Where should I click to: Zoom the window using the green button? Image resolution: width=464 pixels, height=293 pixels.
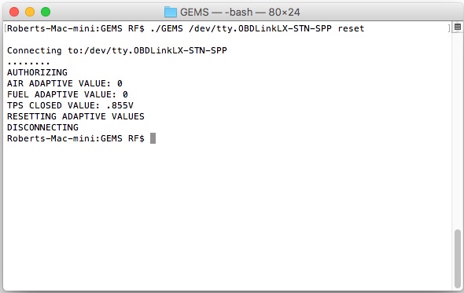click(46, 12)
